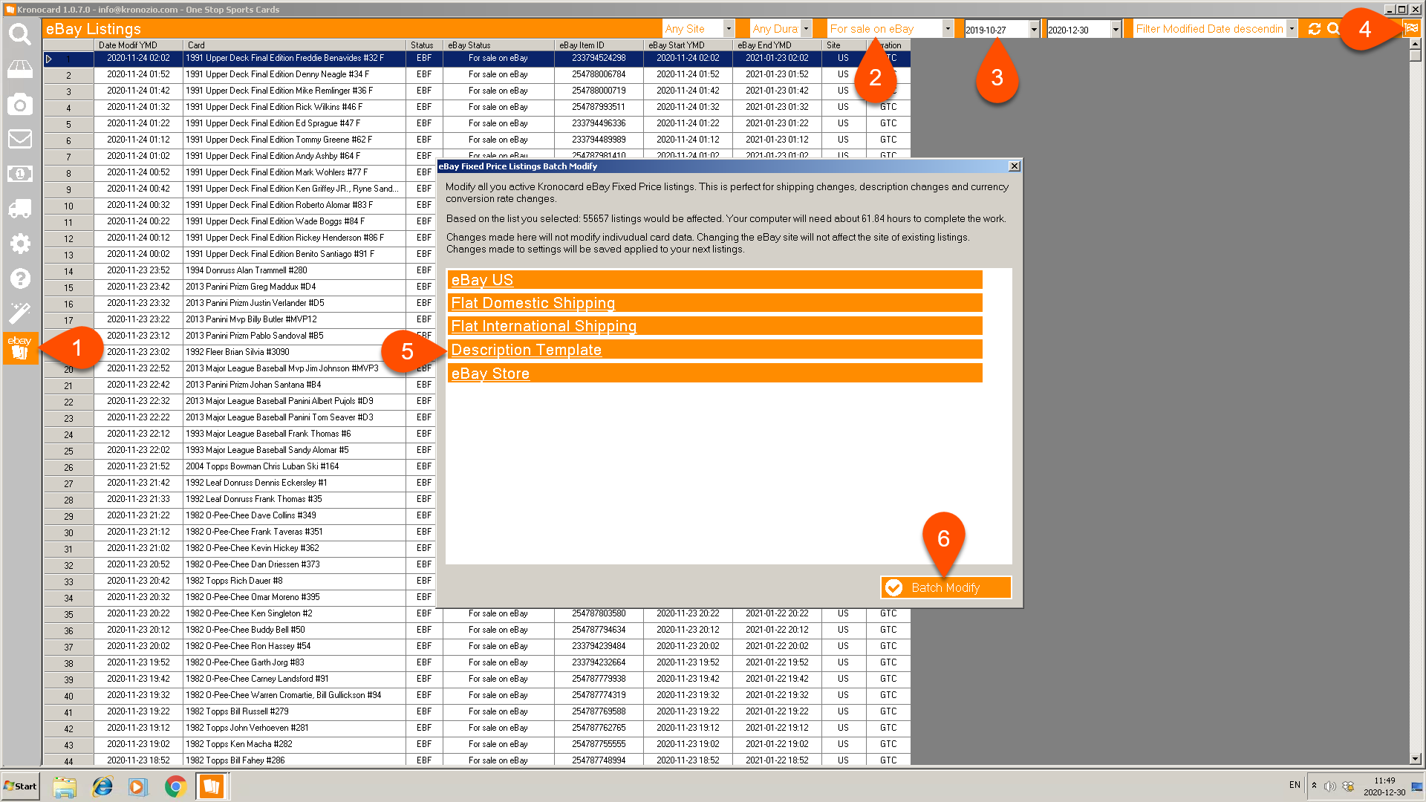Click the batch modify flag icon
The image size is (1426, 802).
(1411, 29)
